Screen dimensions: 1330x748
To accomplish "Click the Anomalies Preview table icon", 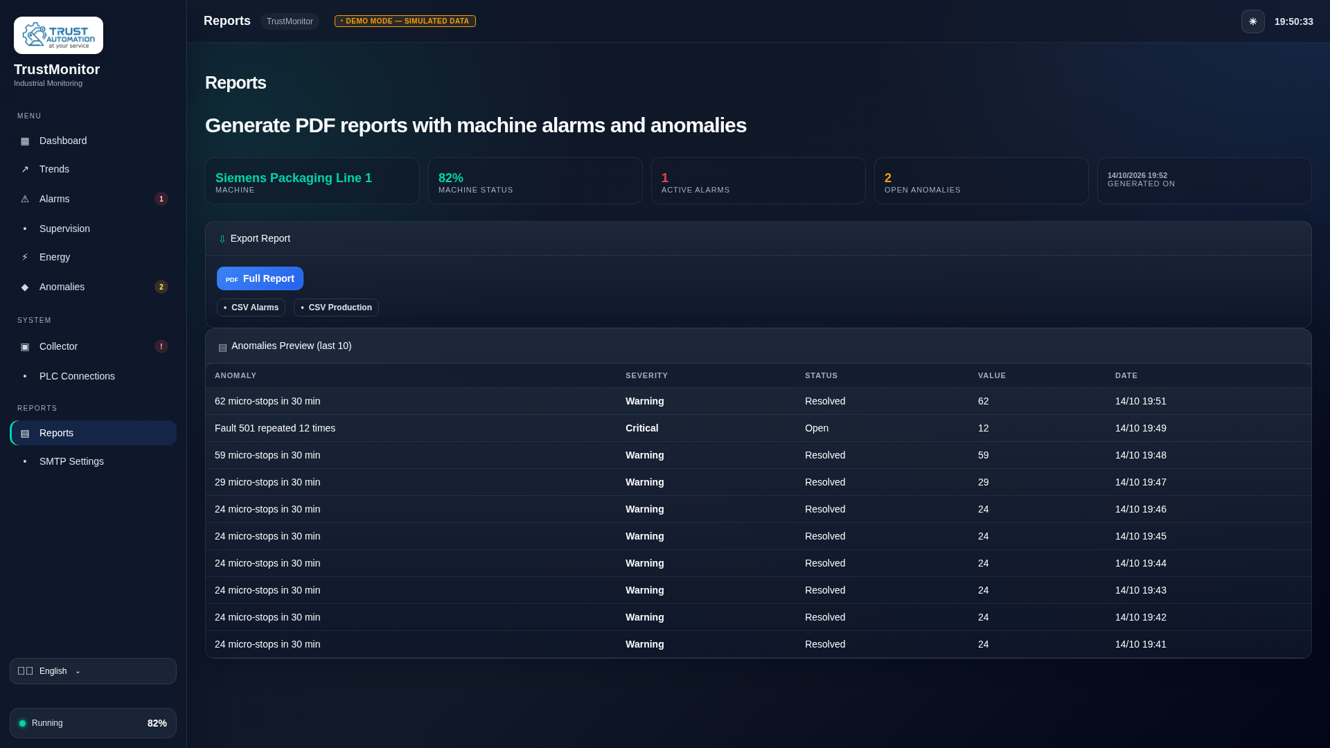I will [222, 348].
